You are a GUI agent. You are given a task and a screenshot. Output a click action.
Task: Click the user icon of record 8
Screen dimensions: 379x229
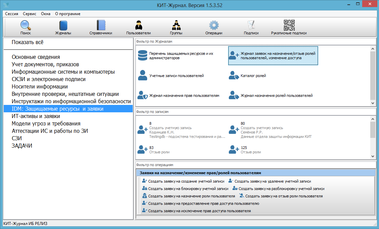(x=142, y=129)
